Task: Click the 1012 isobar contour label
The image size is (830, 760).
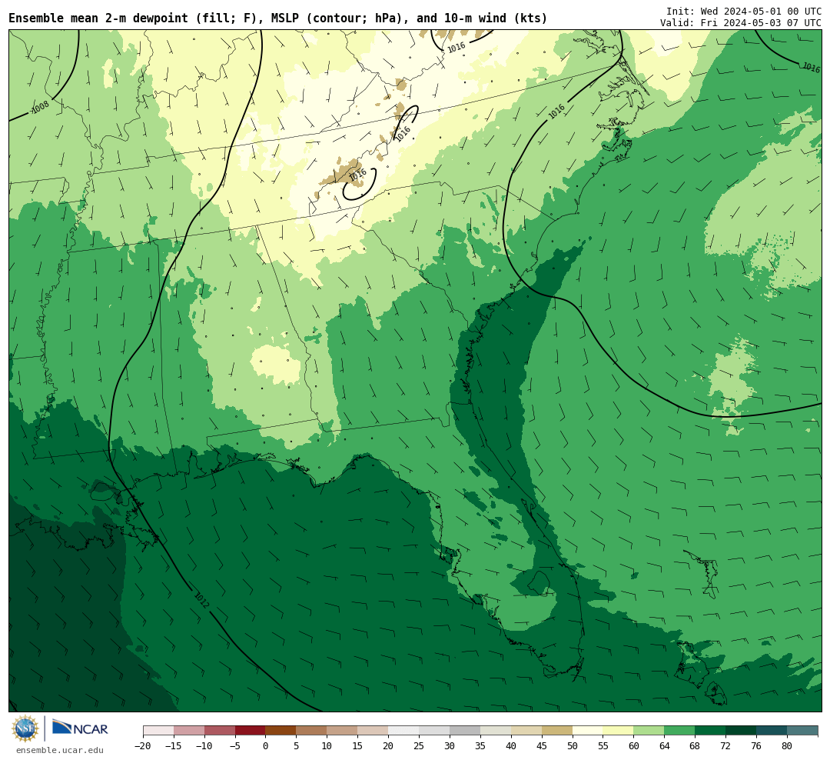Action: pos(201,599)
